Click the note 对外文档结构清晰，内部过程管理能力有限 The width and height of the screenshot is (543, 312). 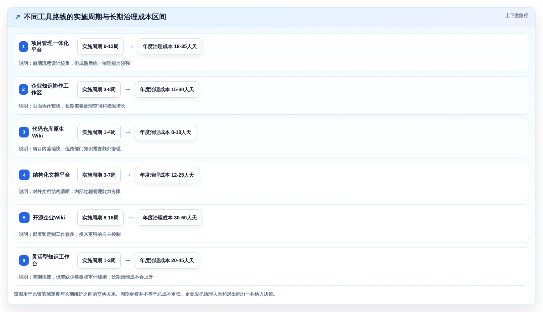[77, 192]
